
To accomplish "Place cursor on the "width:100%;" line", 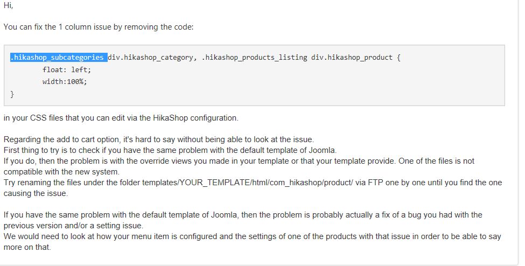I will coord(65,82).
